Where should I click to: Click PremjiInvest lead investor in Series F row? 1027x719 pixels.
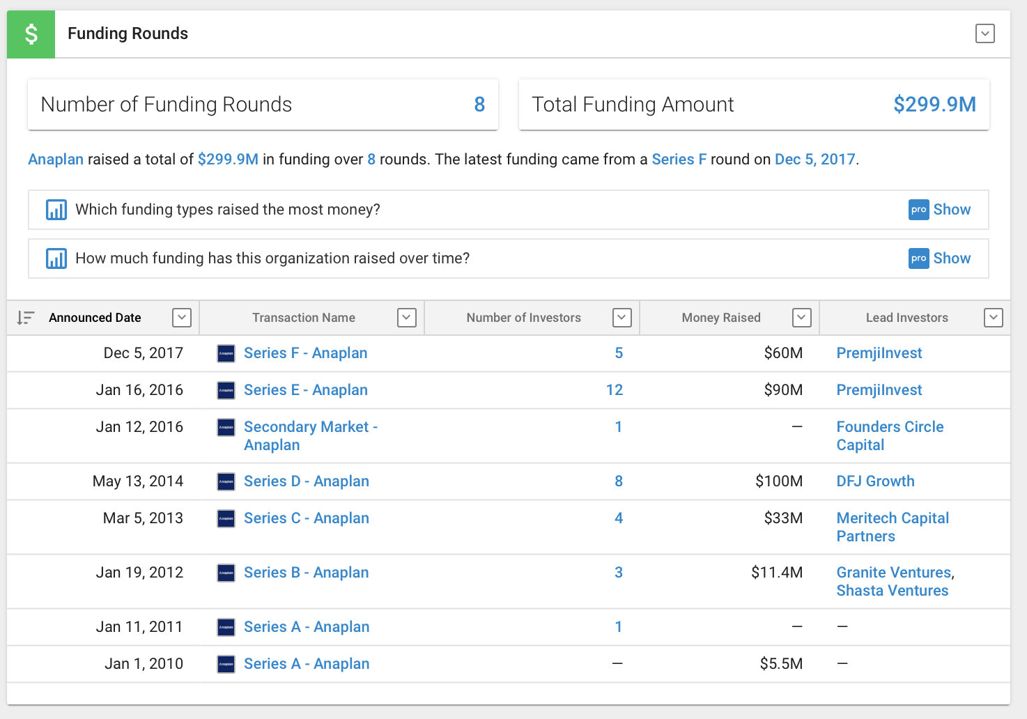[x=879, y=353]
